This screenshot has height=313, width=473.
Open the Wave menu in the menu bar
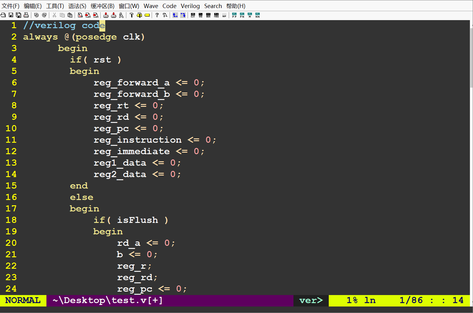coord(151,6)
